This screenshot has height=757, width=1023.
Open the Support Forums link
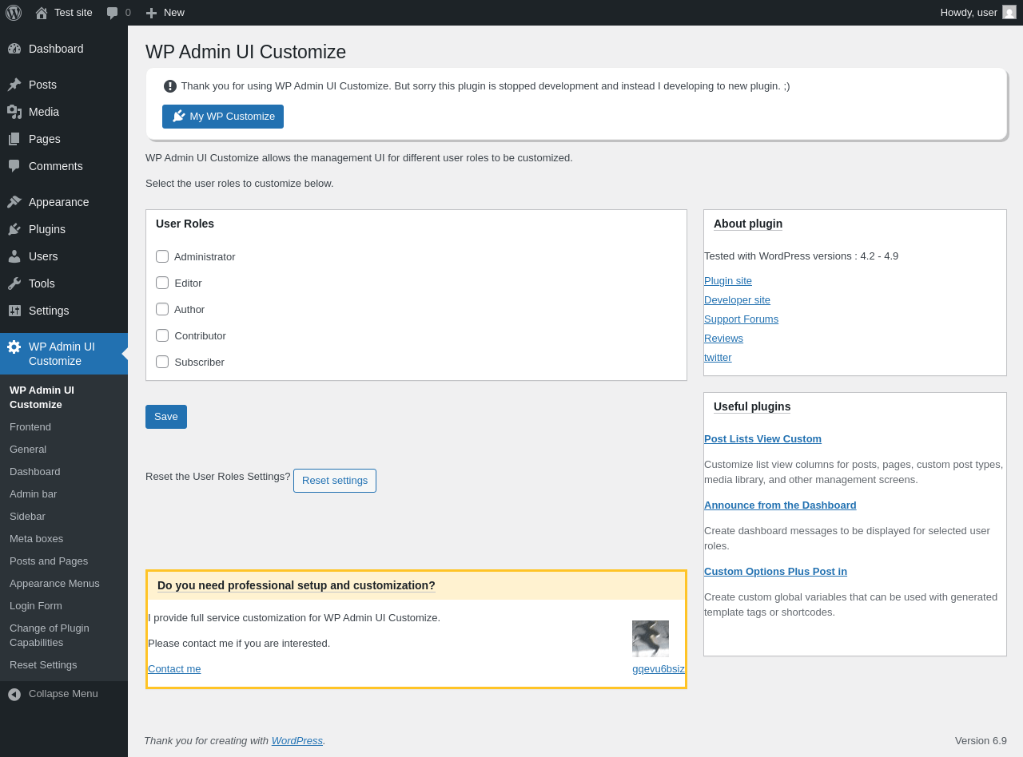[x=741, y=319]
